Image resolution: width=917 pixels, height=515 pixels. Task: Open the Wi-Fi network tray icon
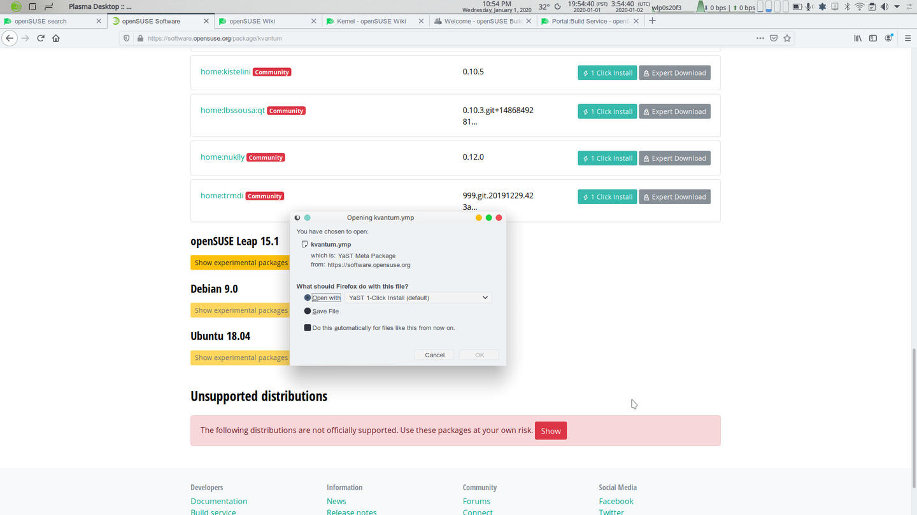[x=860, y=7]
